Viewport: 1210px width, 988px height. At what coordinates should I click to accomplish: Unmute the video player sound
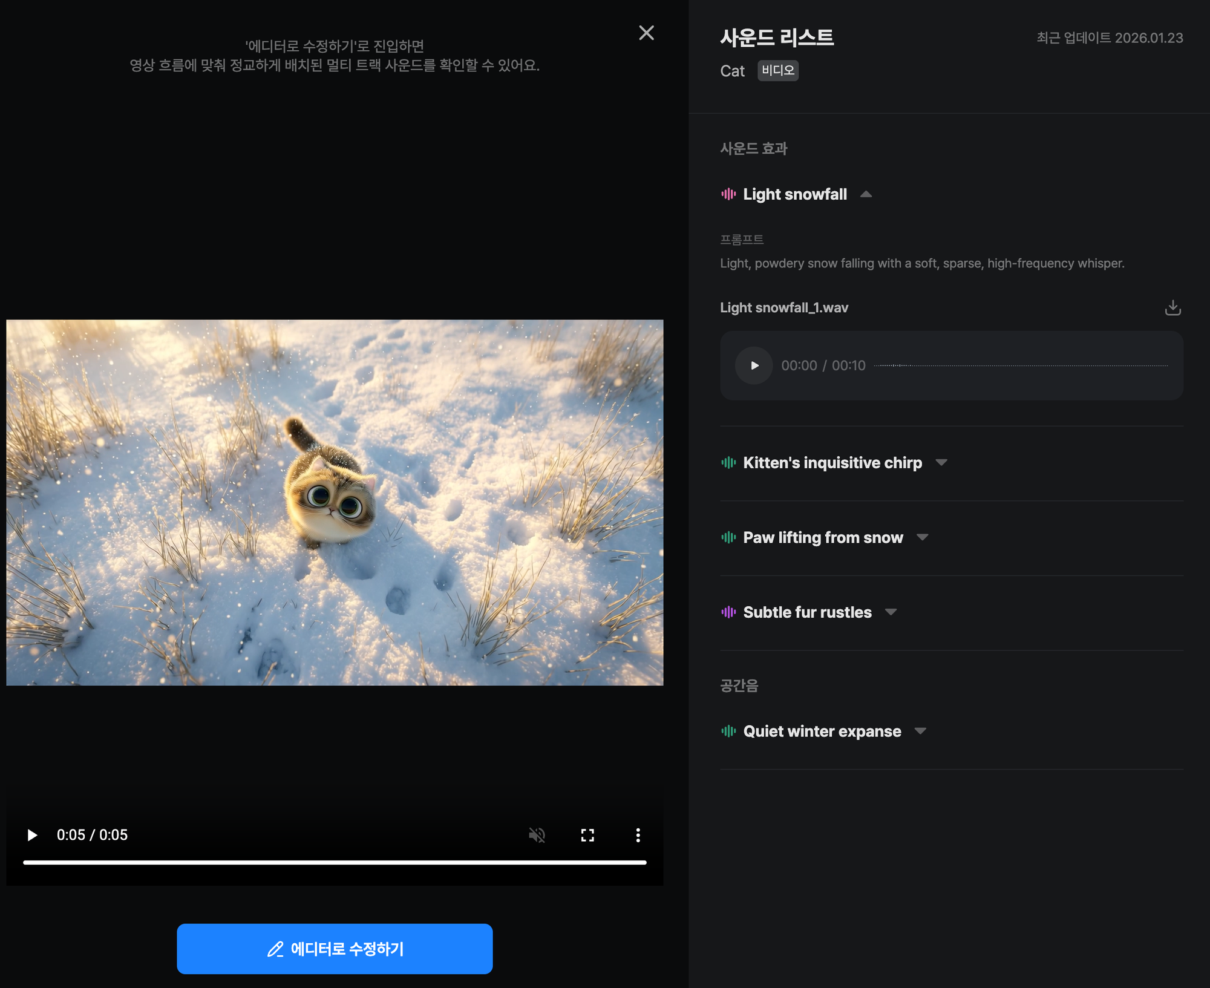[537, 835]
